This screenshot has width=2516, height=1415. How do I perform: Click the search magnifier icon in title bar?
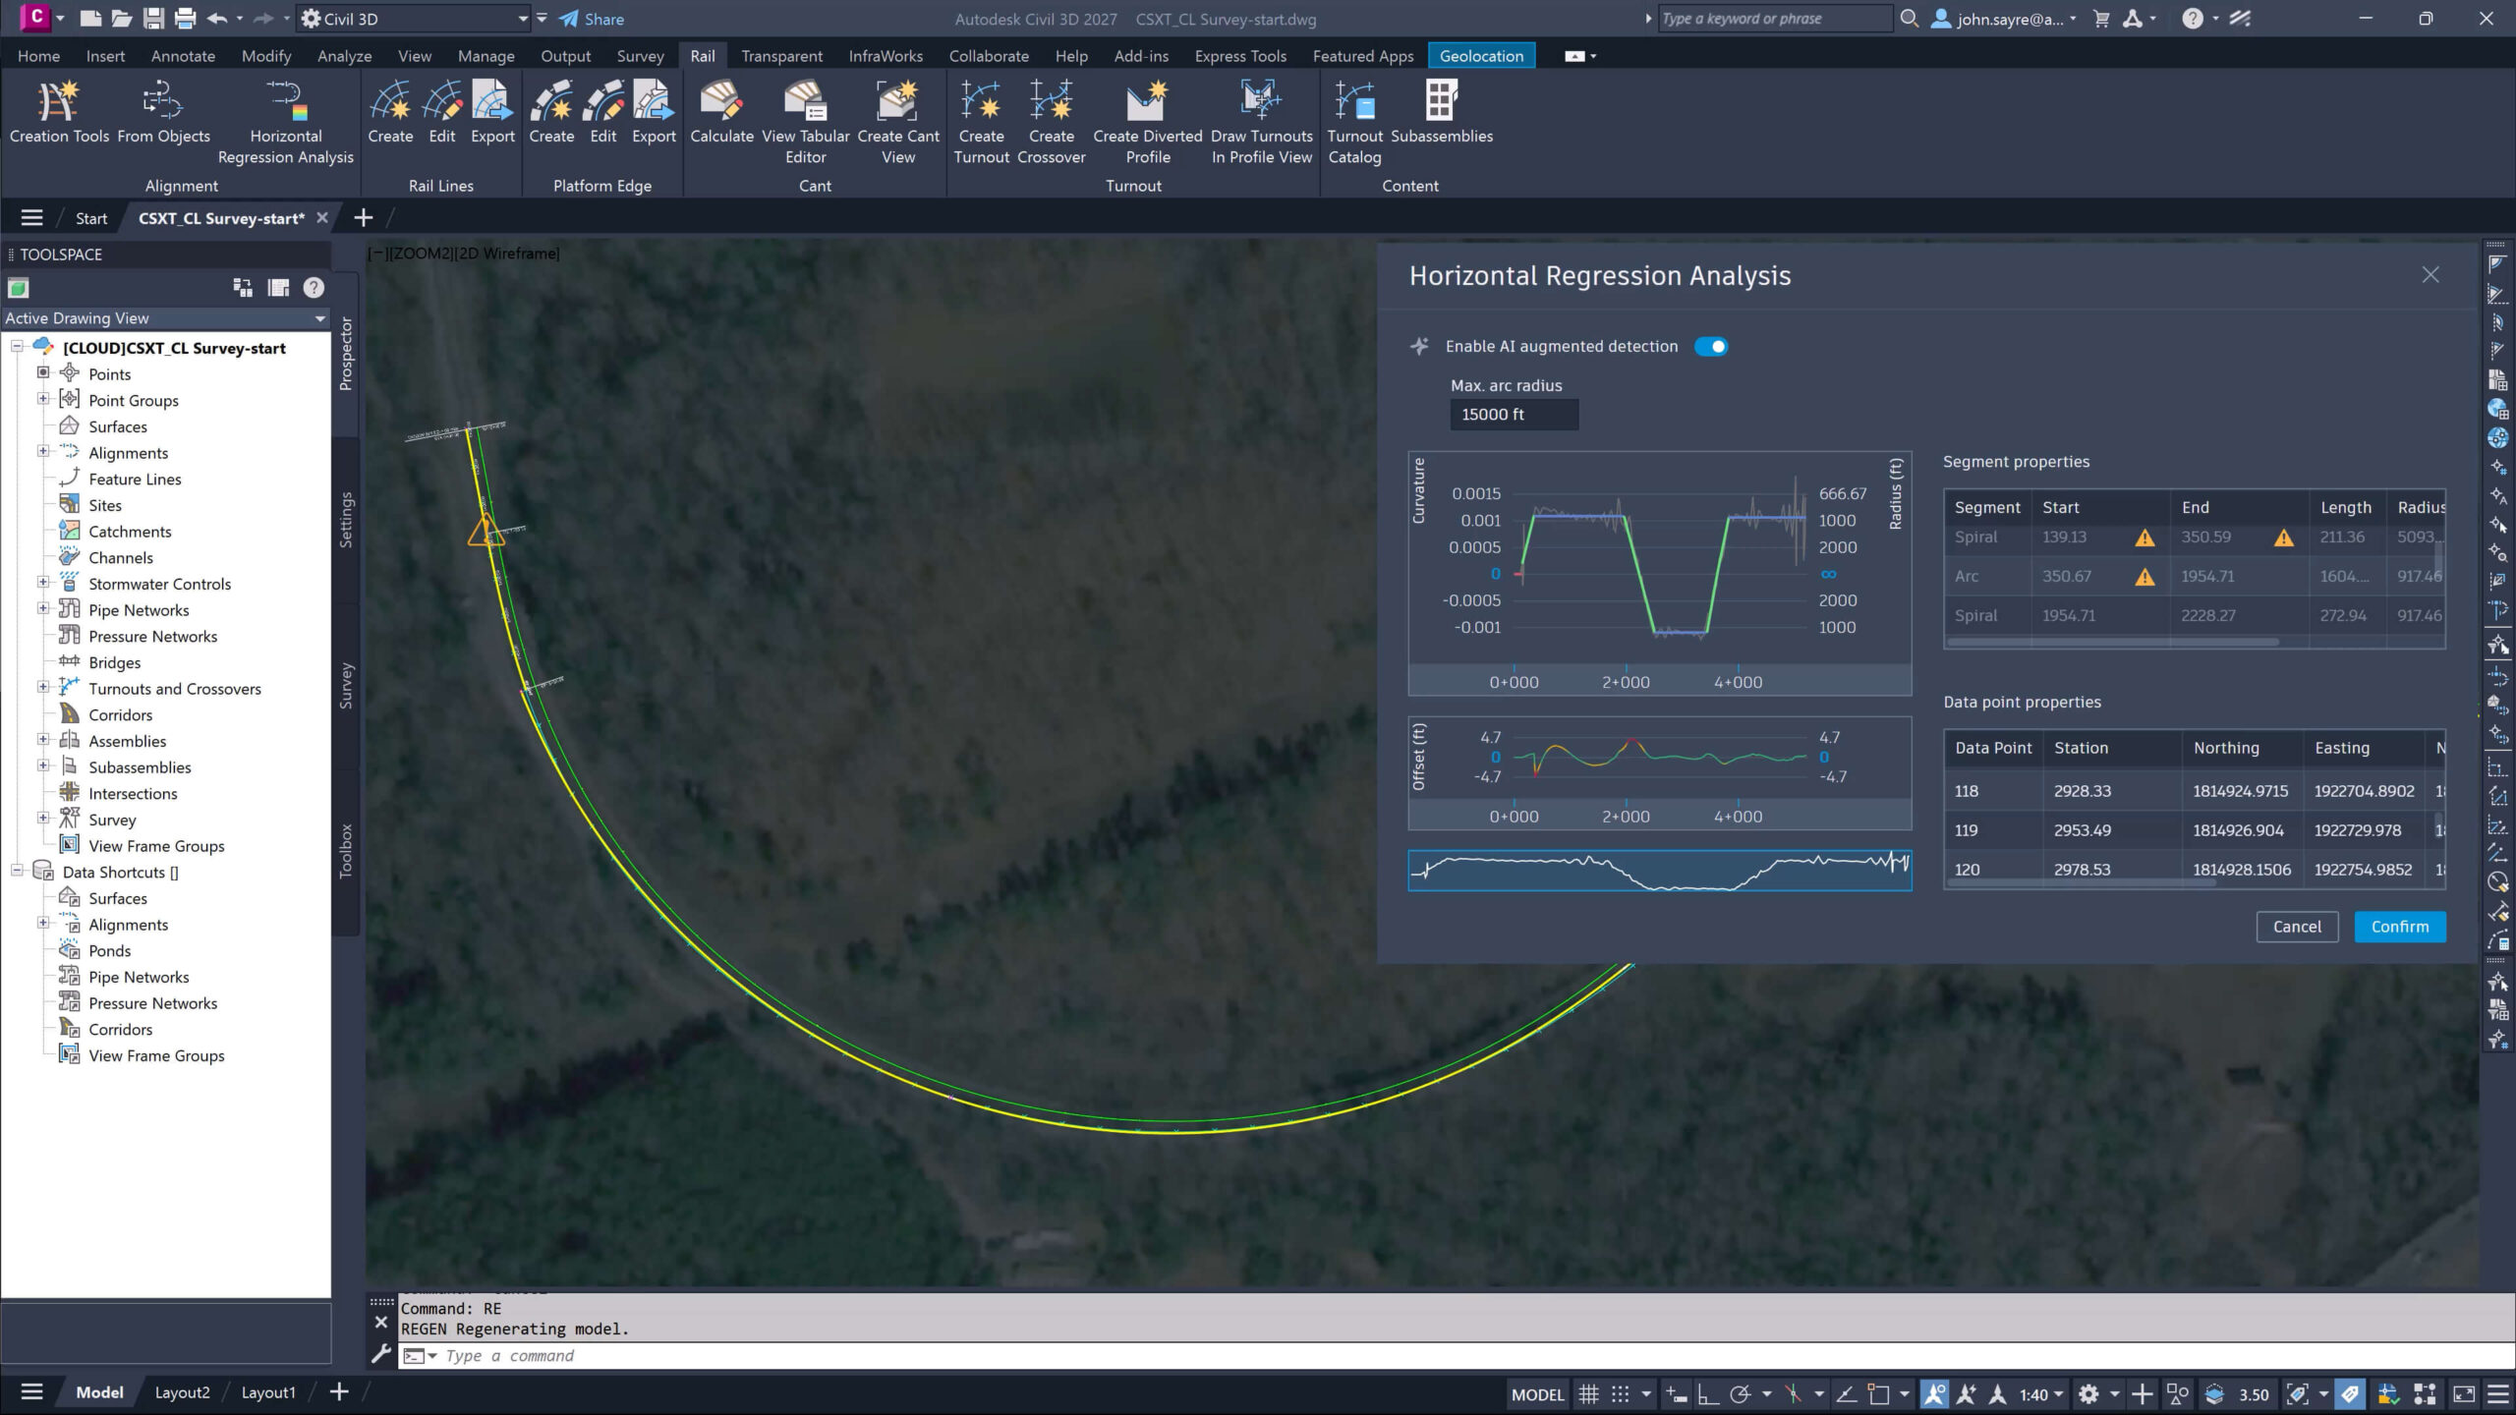tap(1909, 19)
